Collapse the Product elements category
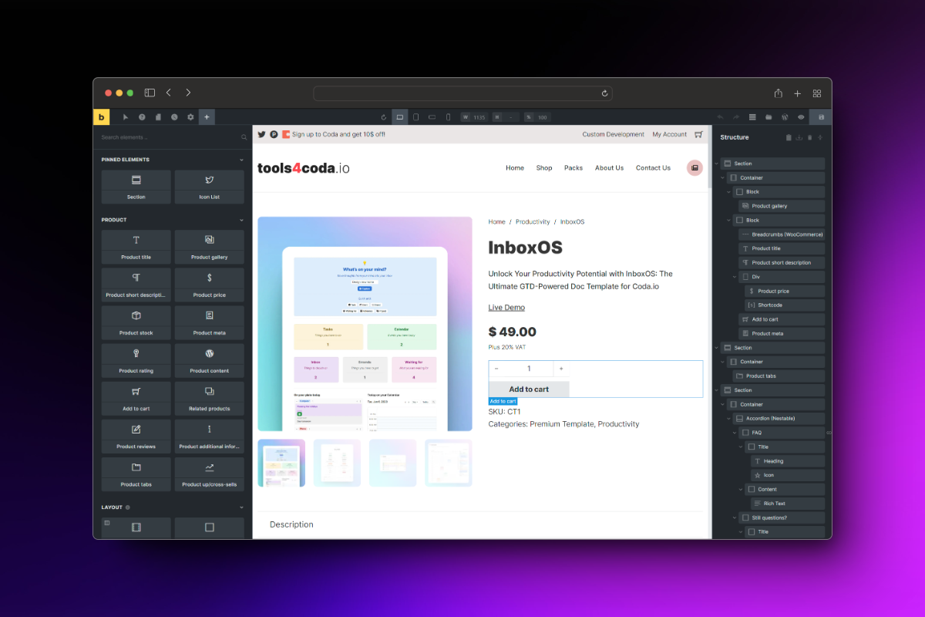 point(241,220)
